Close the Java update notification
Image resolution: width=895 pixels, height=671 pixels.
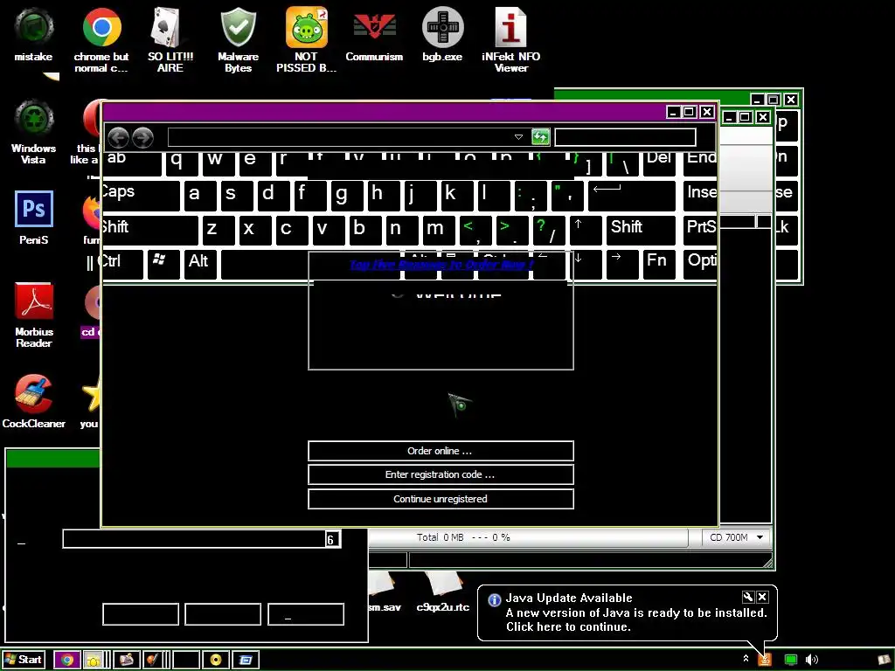762,598
